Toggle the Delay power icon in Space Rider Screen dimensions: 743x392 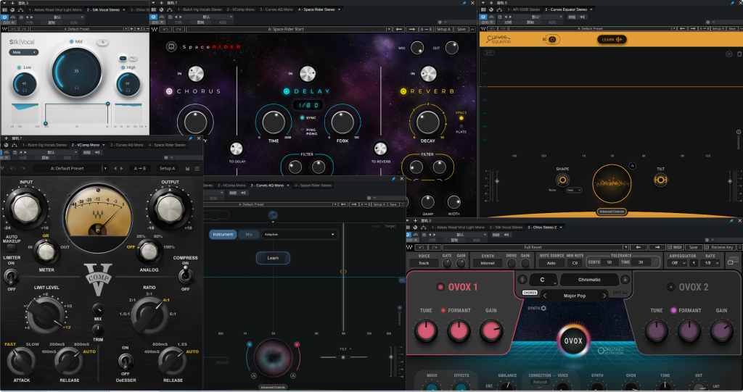tap(287, 91)
